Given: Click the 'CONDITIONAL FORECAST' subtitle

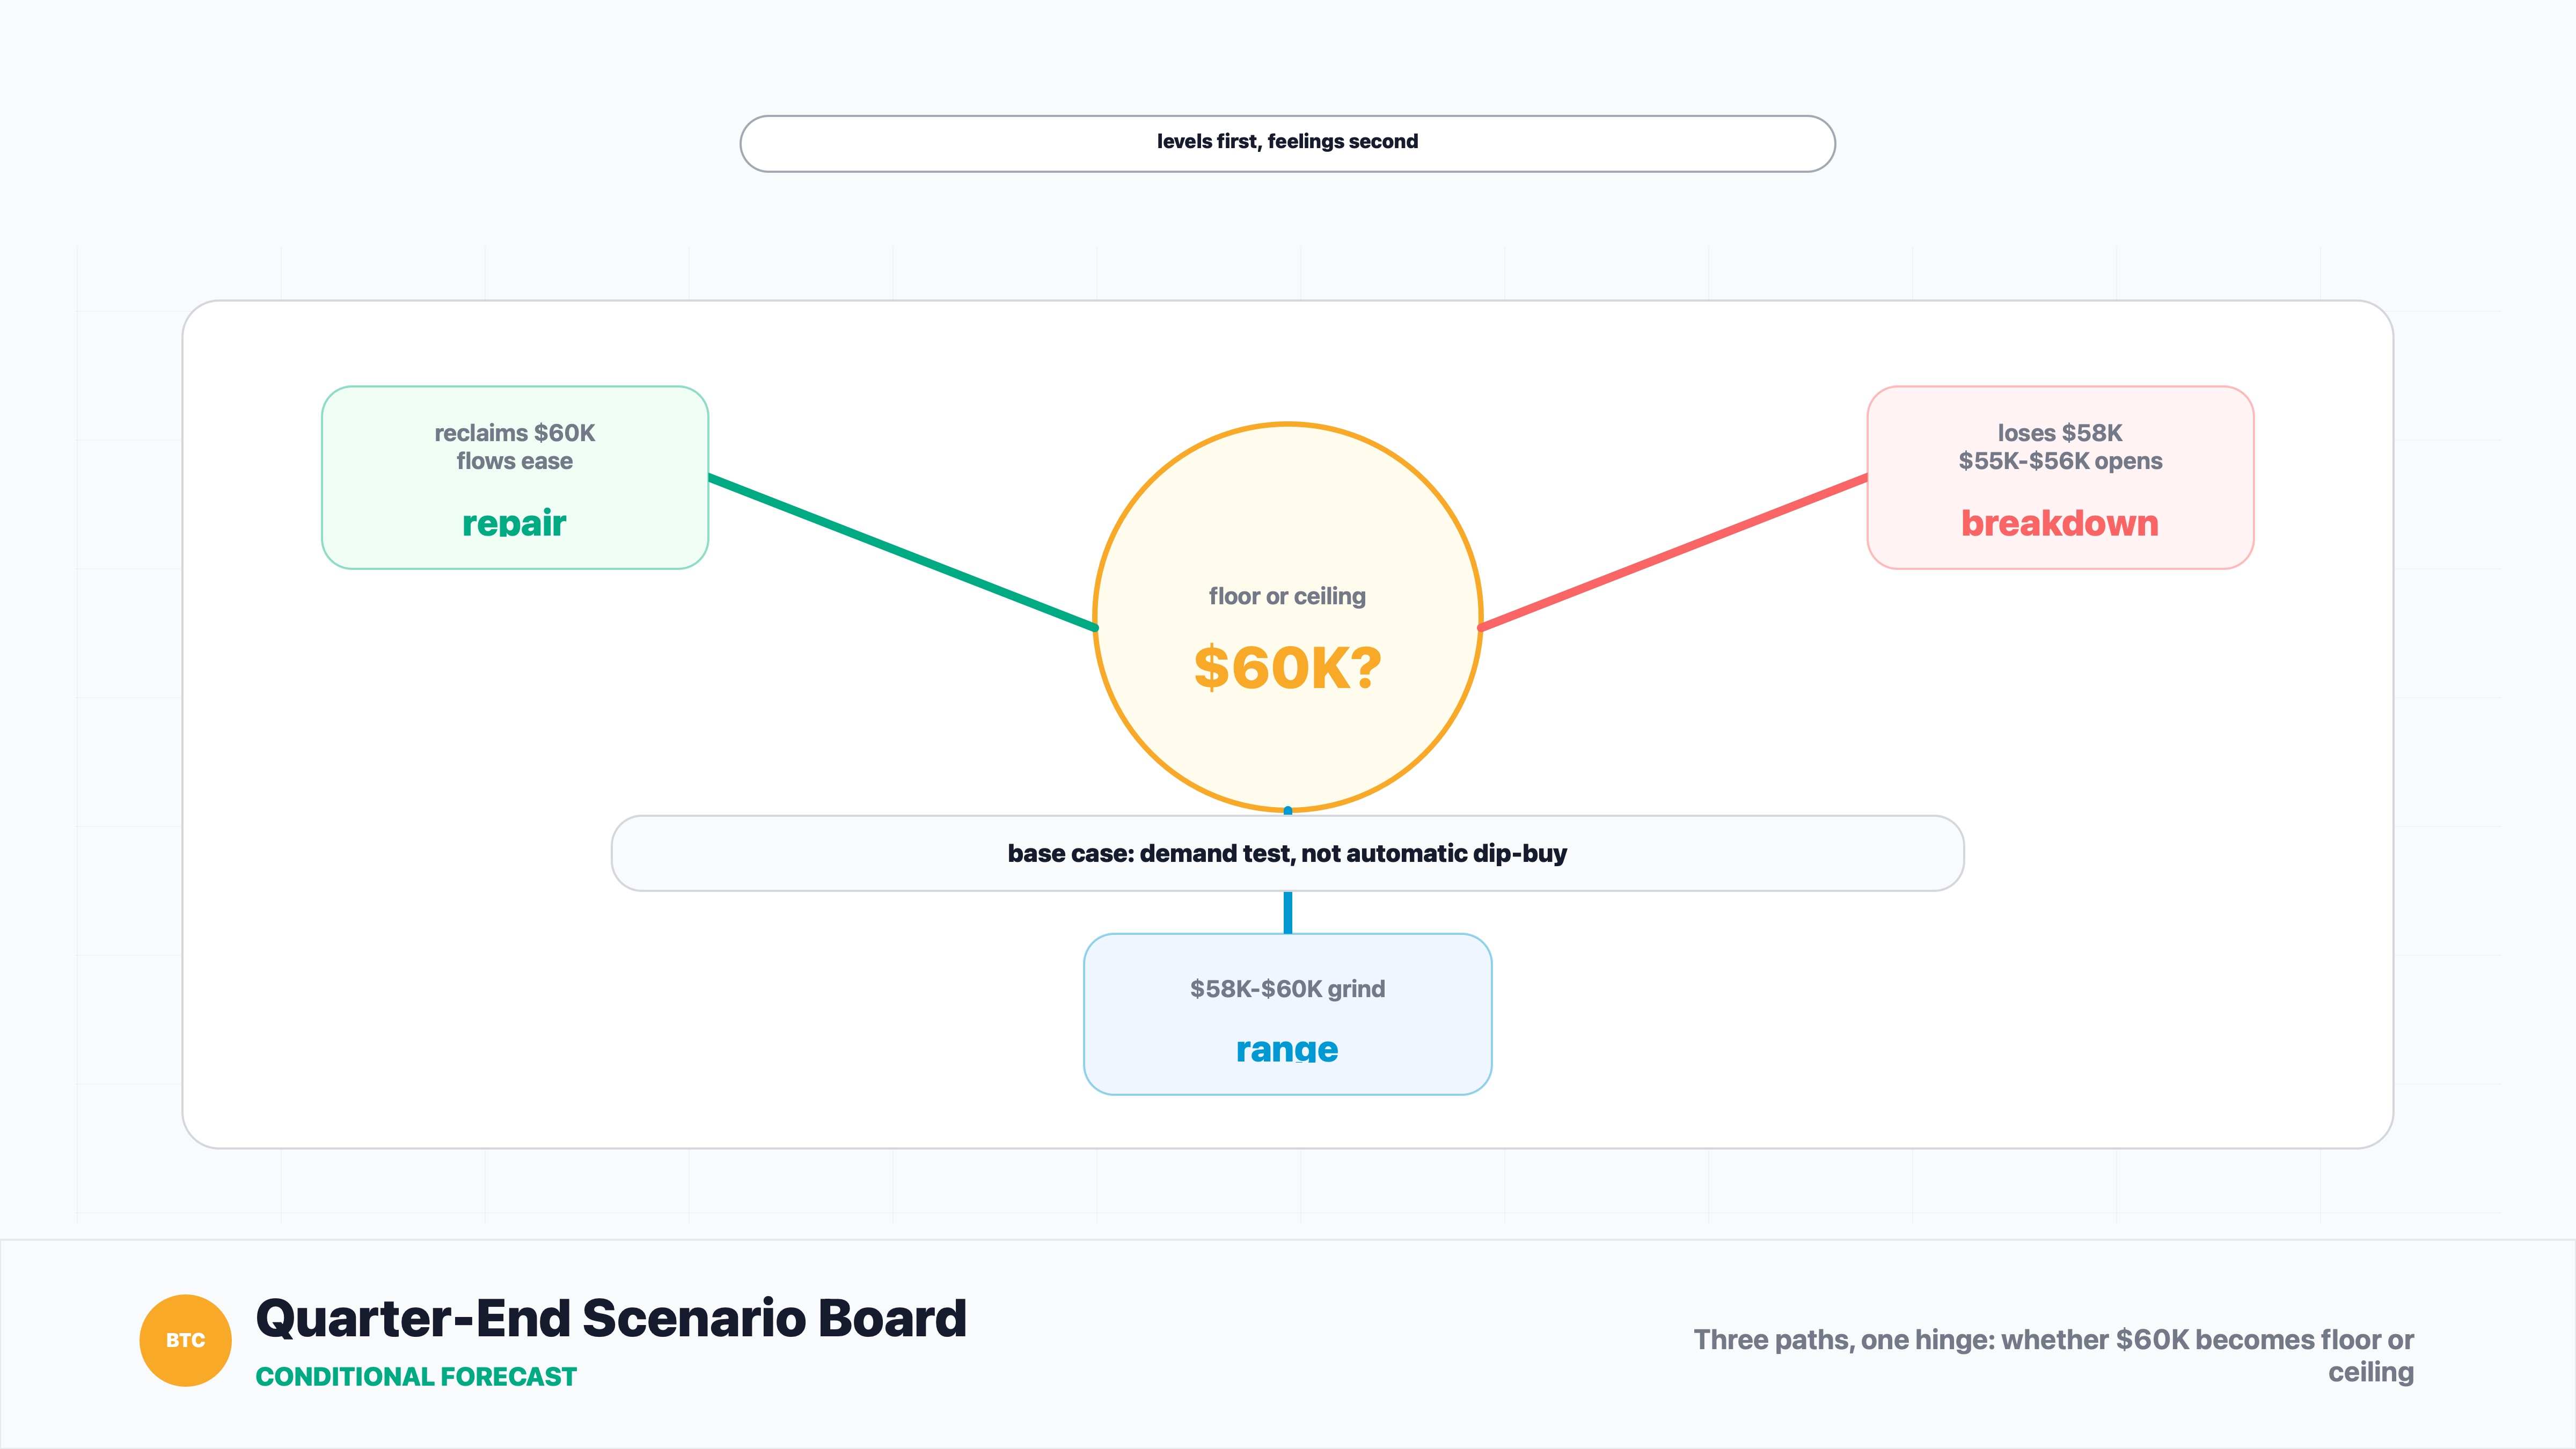Looking at the screenshot, I should (416, 1377).
